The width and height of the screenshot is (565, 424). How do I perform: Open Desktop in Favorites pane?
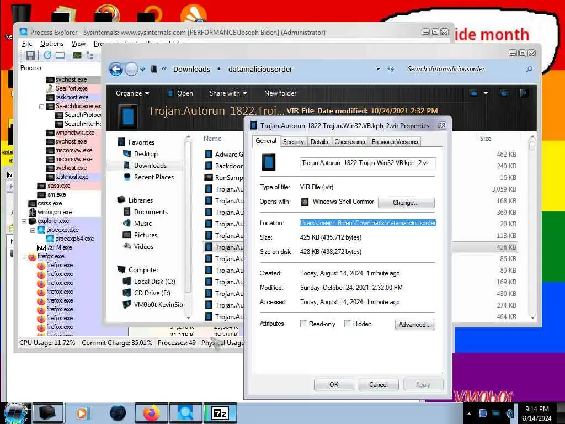click(x=146, y=154)
